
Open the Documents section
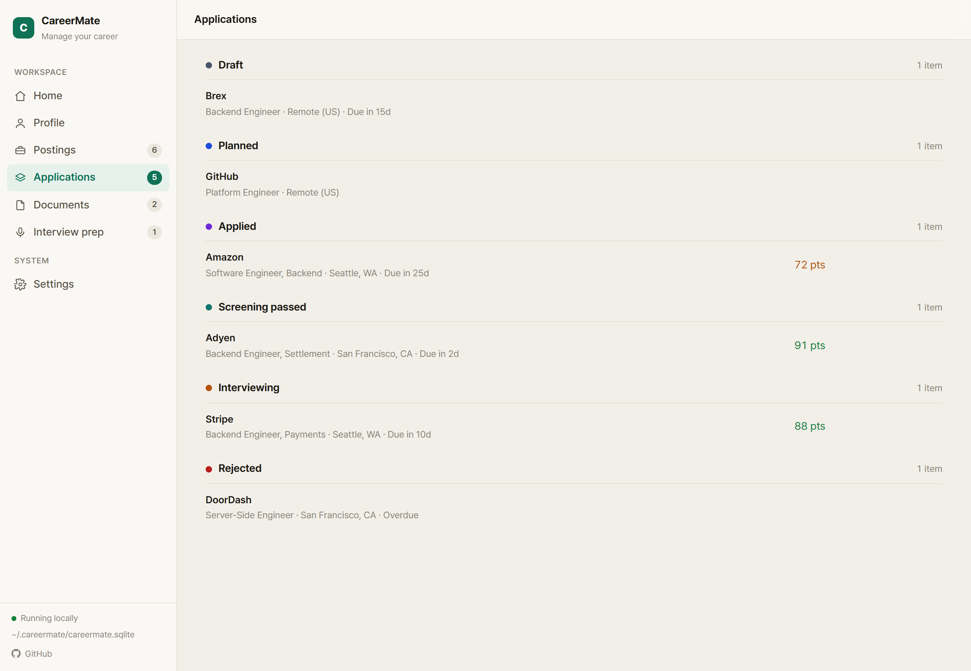pyautogui.click(x=88, y=205)
